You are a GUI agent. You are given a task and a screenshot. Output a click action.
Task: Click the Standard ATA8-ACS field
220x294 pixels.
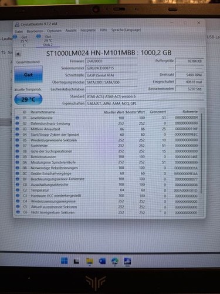click(144, 96)
